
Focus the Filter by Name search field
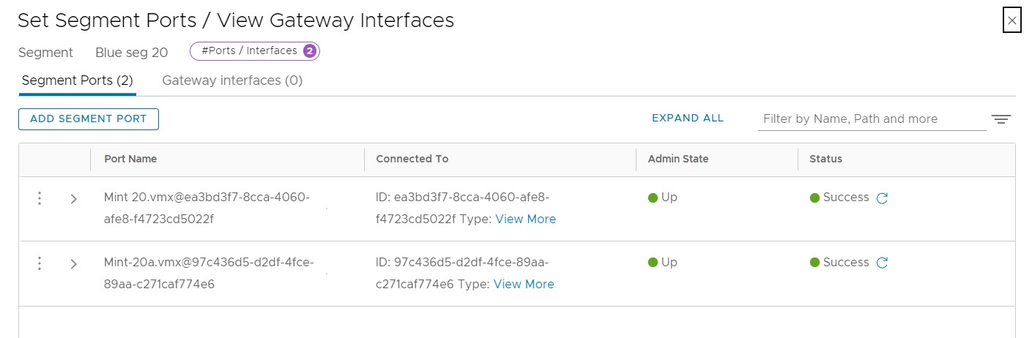(872, 119)
